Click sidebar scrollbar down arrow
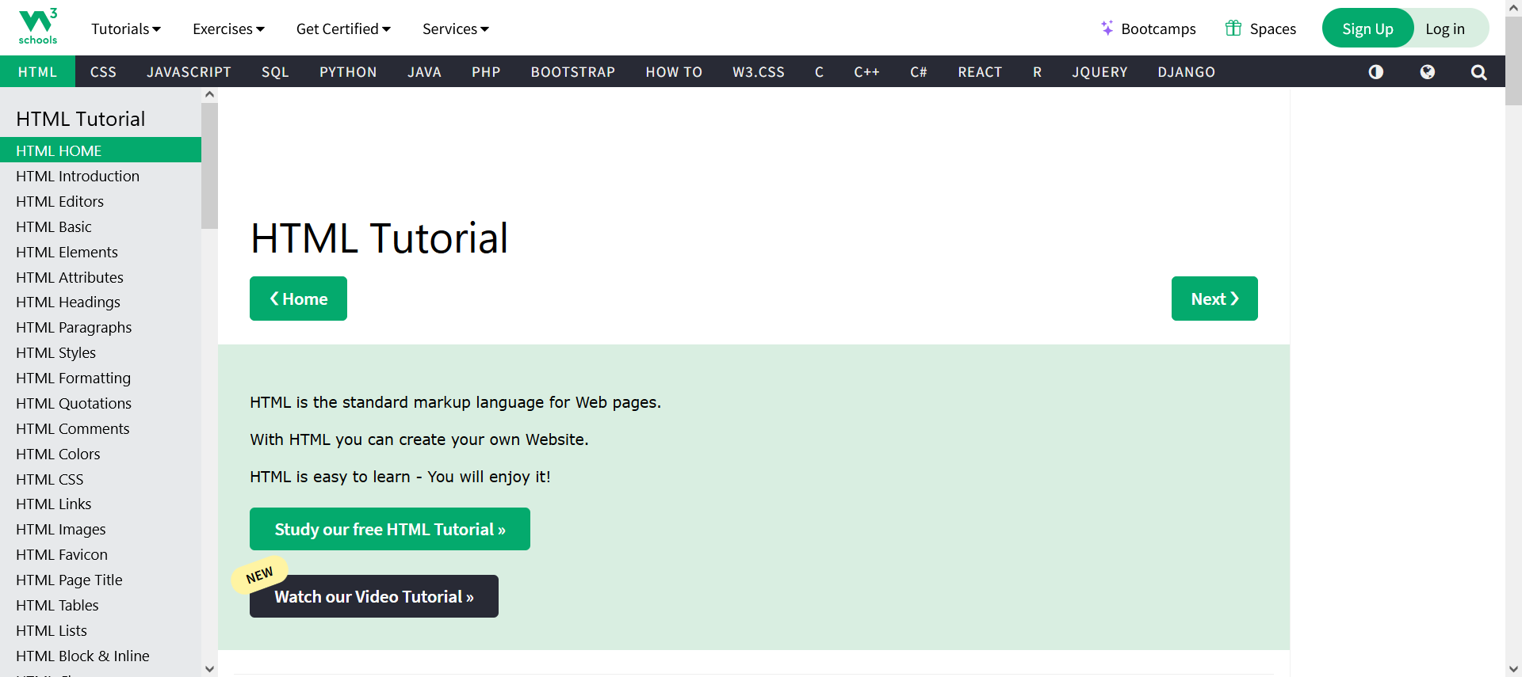Viewport: 1522px width, 677px height. coord(209,669)
